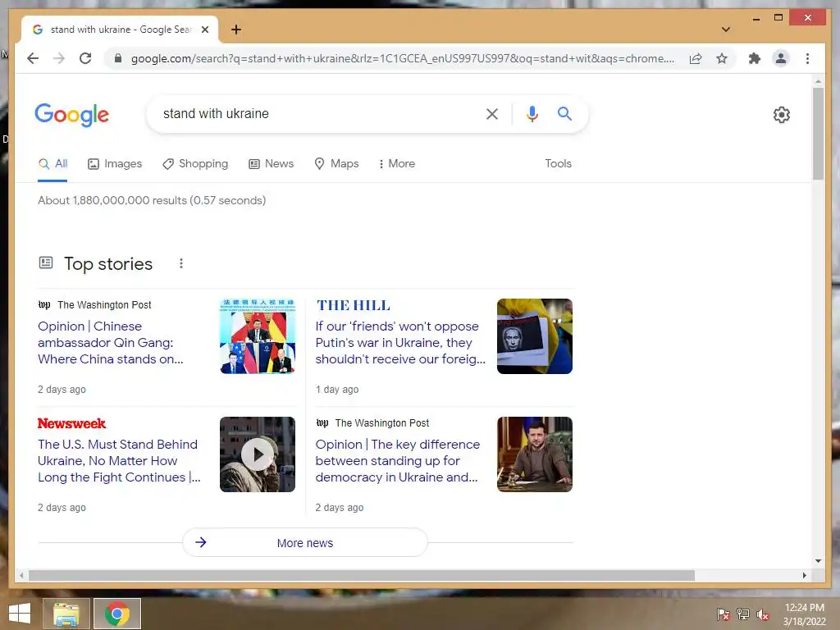Click the forward navigation arrow
Screen dimensions: 840x630
click(59, 58)
